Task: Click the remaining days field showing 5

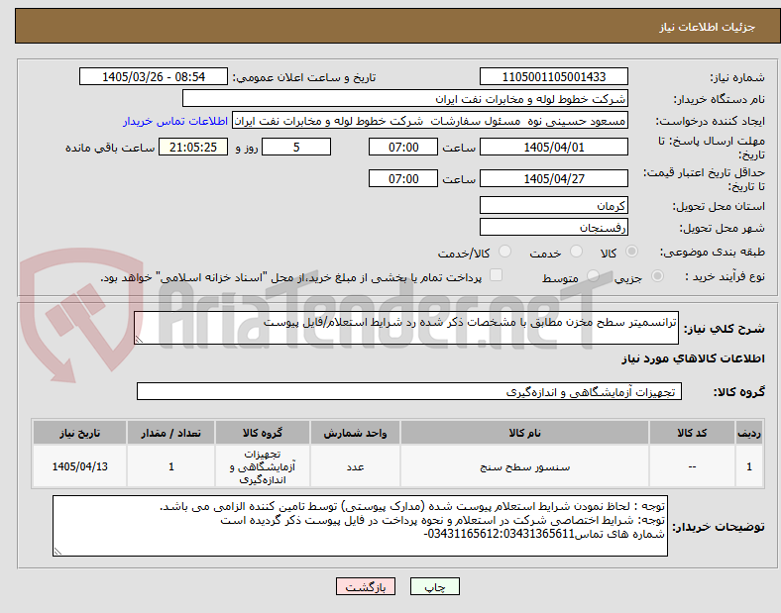Action: (x=296, y=147)
